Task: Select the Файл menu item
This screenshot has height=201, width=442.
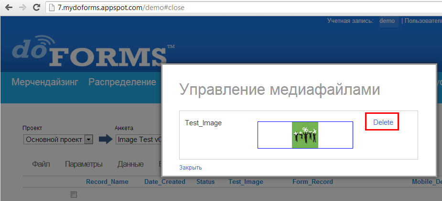Action: point(41,164)
